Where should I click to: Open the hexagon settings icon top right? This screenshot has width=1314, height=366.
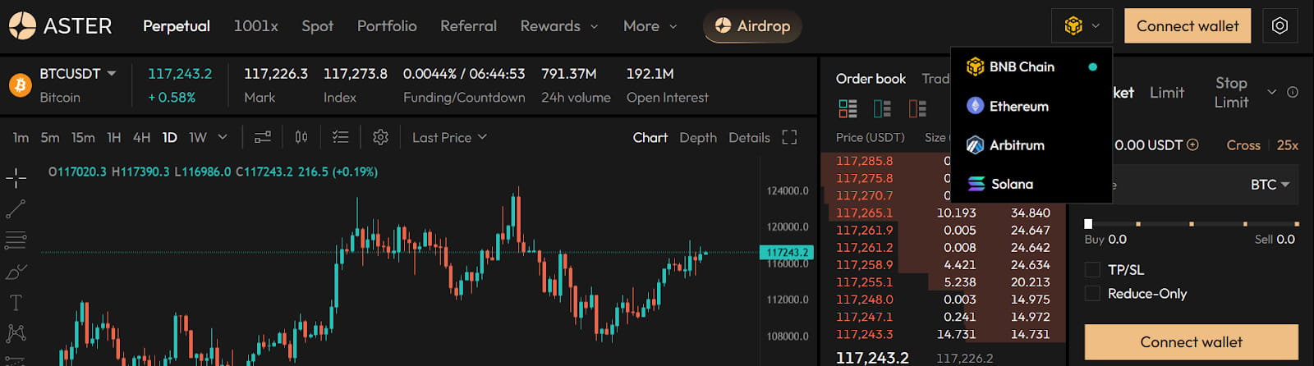pos(1280,26)
